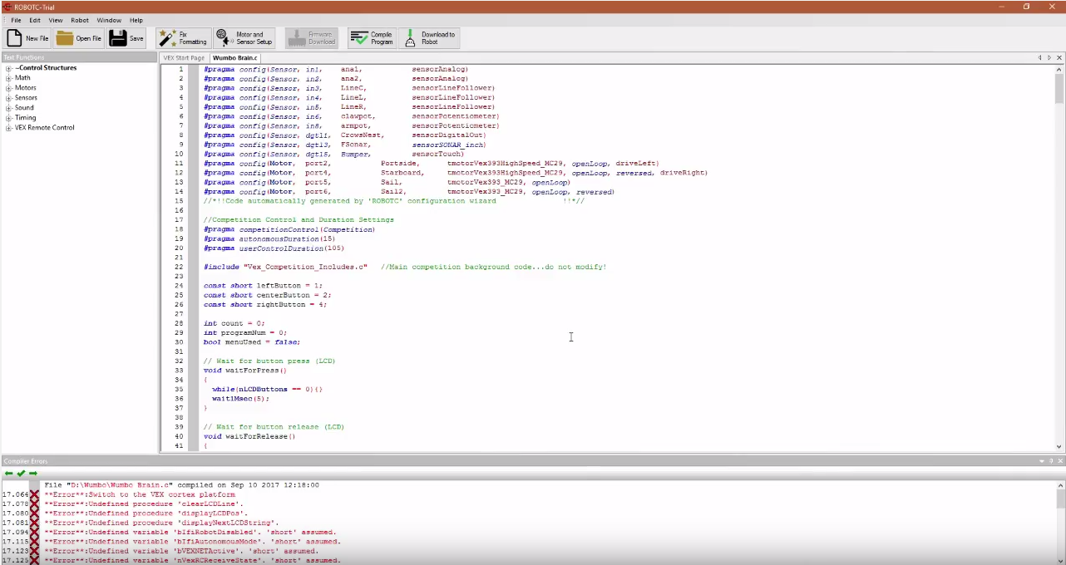Image resolution: width=1066 pixels, height=565 pixels.
Task: Click the Firmware Download toolbar button
Action: click(x=312, y=38)
